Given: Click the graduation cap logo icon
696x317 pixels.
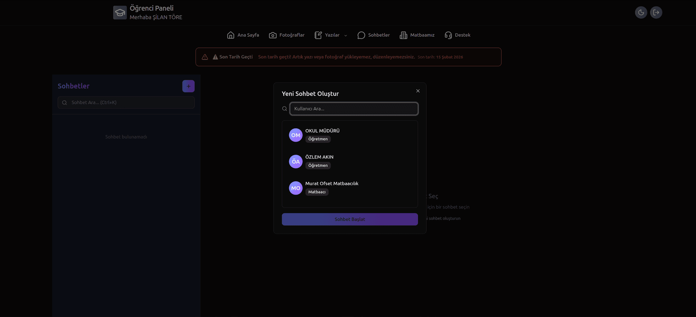Looking at the screenshot, I should click(x=120, y=13).
